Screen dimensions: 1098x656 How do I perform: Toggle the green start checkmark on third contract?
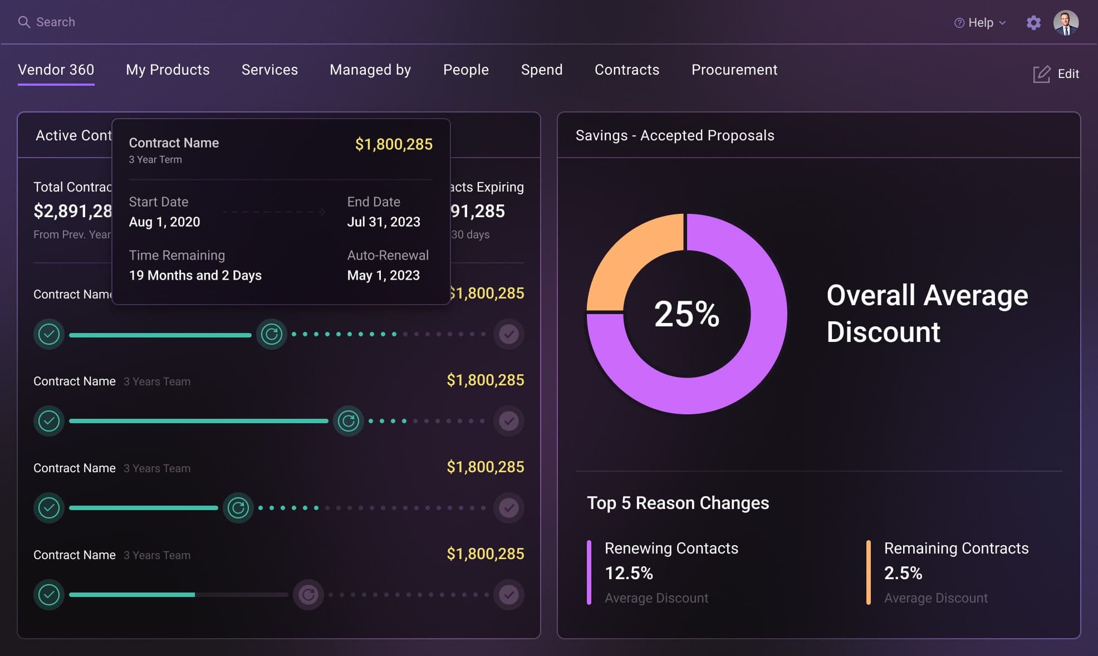point(49,508)
